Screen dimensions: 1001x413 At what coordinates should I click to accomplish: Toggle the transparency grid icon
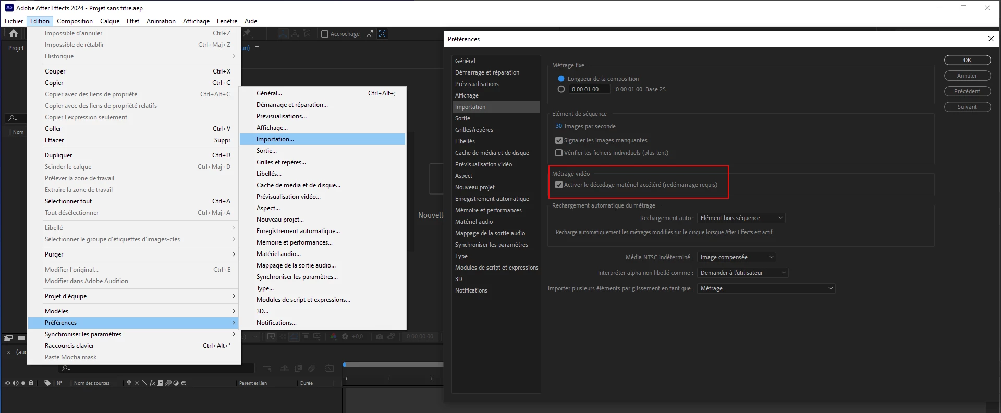(x=283, y=337)
